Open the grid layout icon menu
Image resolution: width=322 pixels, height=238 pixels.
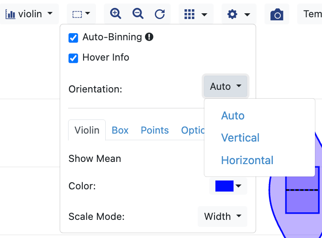pos(196,14)
